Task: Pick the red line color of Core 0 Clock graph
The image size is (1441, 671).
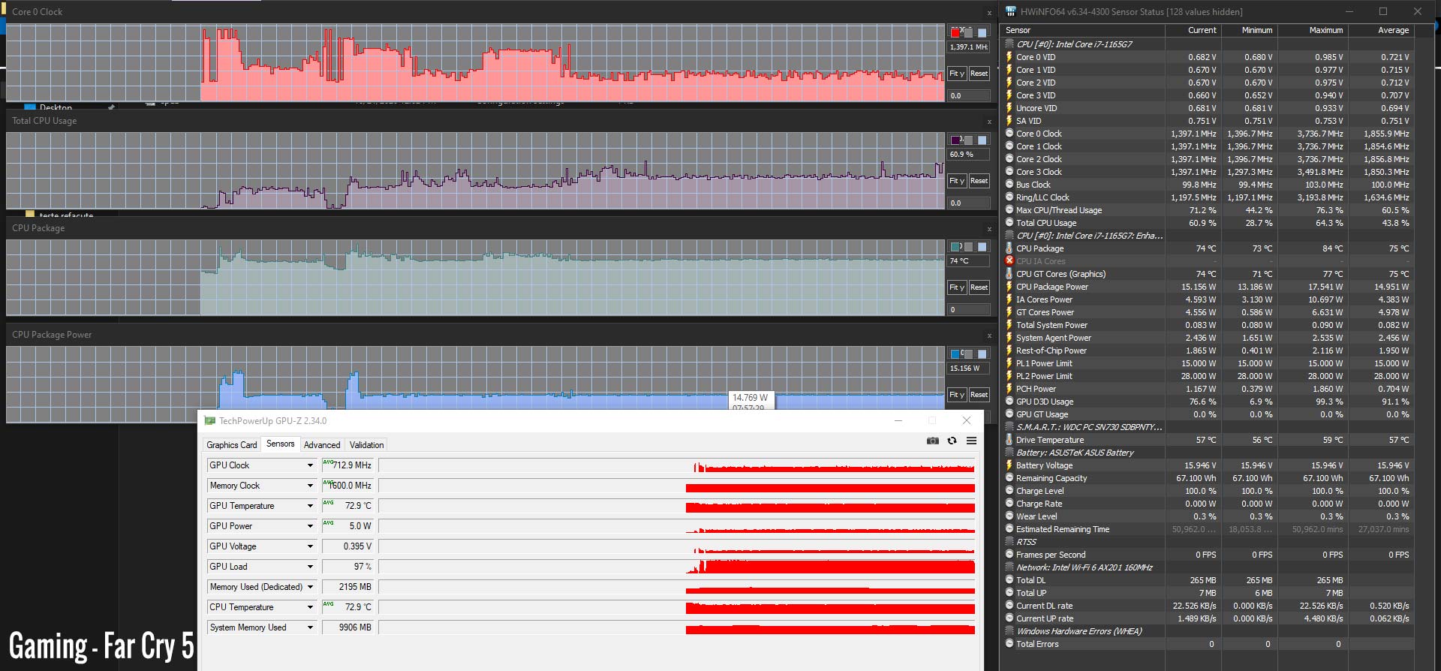Action: coord(955,32)
